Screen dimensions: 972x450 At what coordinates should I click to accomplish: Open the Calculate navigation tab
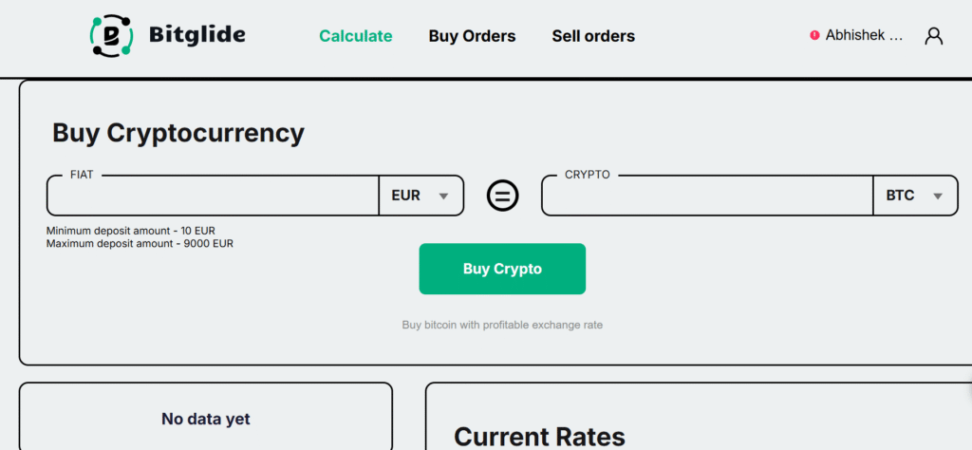pyautogui.click(x=355, y=36)
